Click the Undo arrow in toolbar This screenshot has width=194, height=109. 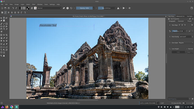(x=13, y=8)
